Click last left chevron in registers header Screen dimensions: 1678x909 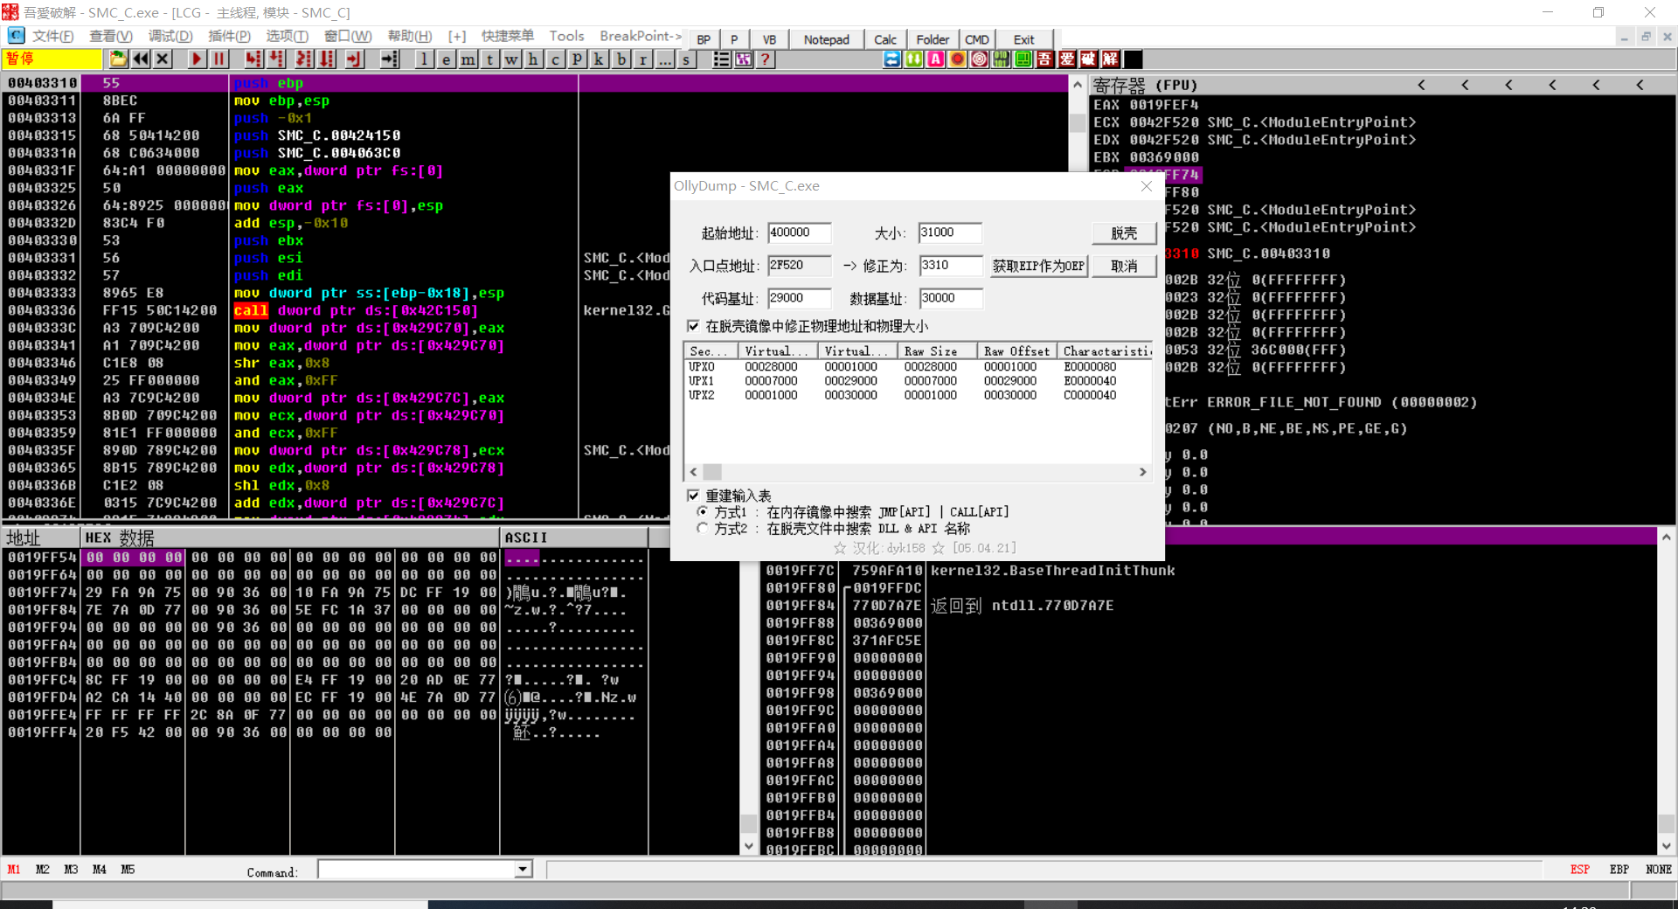tap(1640, 85)
